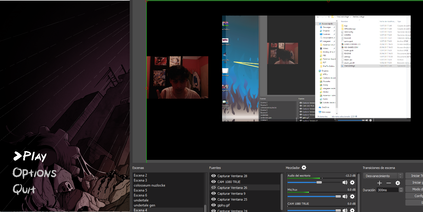Click the Iniciar Transmisión button
Image resolution: width=423 pixels, height=212 pixels.
pyautogui.click(x=414, y=176)
